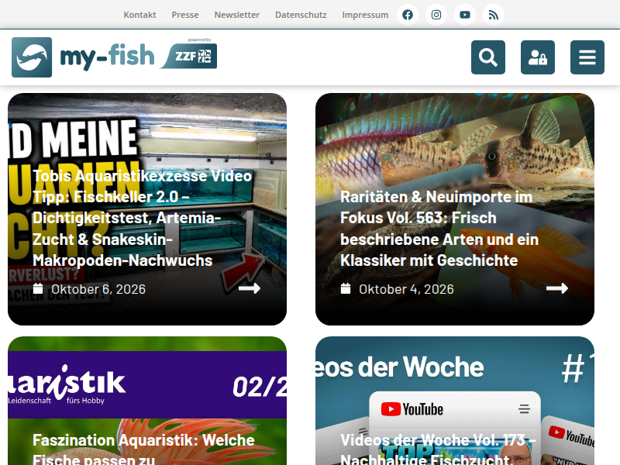The image size is (620, 465).
Task: Open the YouTube channel icon
Action: pos(465,15)
